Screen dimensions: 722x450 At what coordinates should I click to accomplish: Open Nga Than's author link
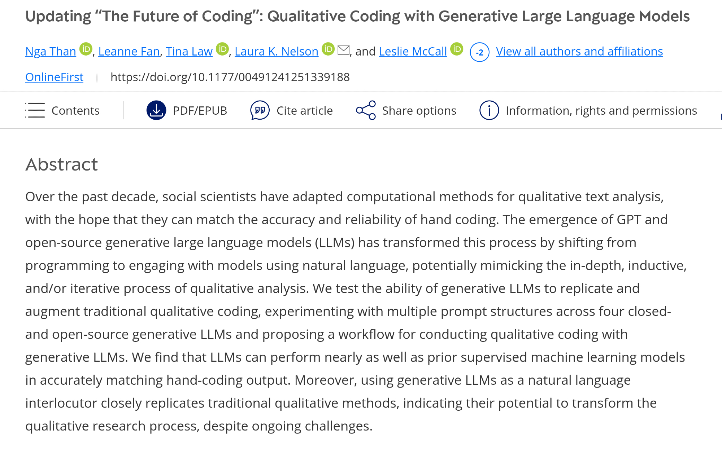[51, 52]
